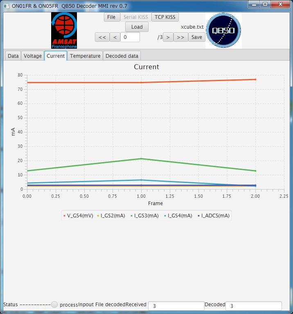The image size is (293, 314).
Task: Click the Current chart title
Action: [146, 67]
